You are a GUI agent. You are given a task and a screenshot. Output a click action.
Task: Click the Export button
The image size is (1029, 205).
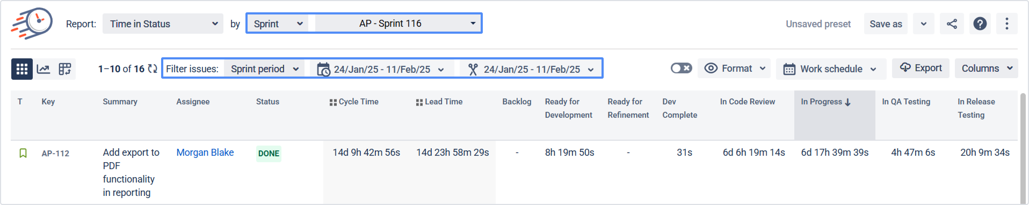tap(920, 68)
